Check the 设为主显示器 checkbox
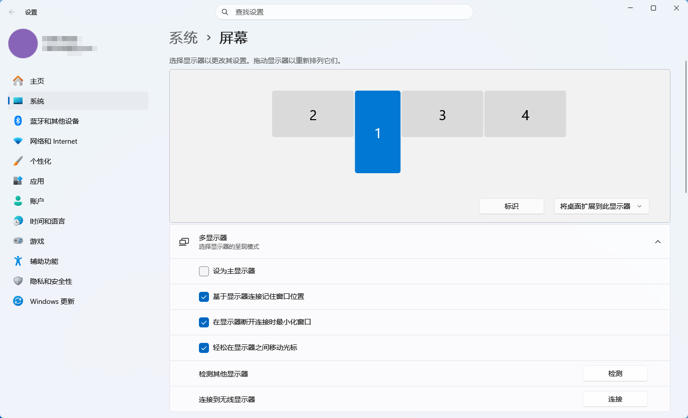Image resolution: width=688 pixels, height=418 pixels. 204,271
